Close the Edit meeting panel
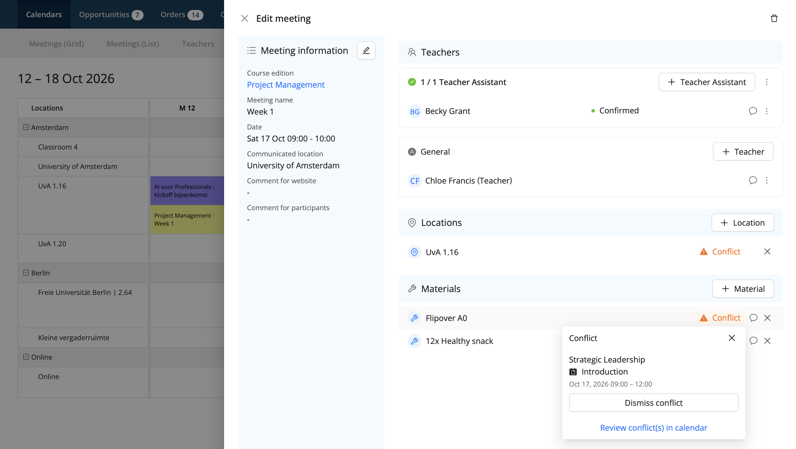Viewport: 796px width, 449px height. 244,19
